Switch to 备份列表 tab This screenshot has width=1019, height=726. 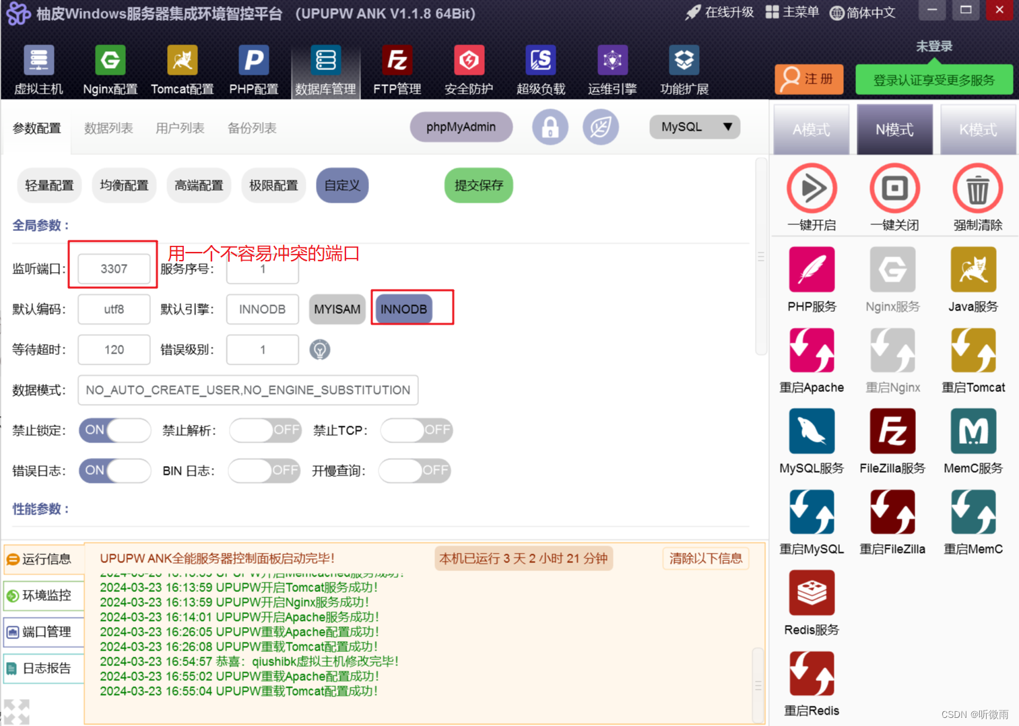[252, 128]
